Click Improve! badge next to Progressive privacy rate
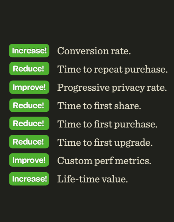Viewport: 174px width, 222px height. pyautogui.click(x=29, y=87)
